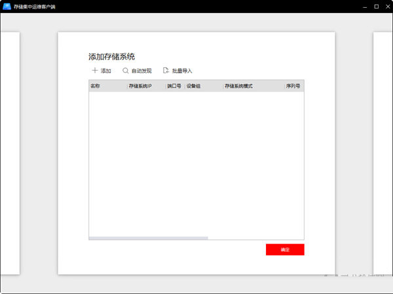The width and height of the screenshot is (393, 294).
Task: Confirm with the red 确定 button
Action: 285,250
